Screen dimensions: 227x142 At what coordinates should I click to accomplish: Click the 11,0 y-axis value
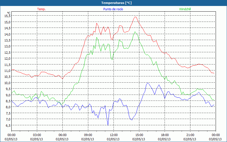pyautogui.click(x=8, y=71)
